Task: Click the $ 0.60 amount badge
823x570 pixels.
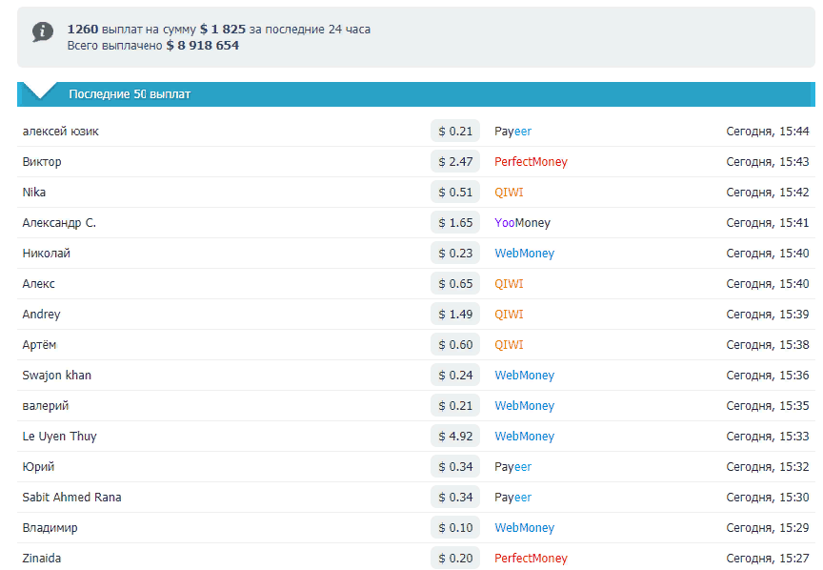Action: point(455,344)
